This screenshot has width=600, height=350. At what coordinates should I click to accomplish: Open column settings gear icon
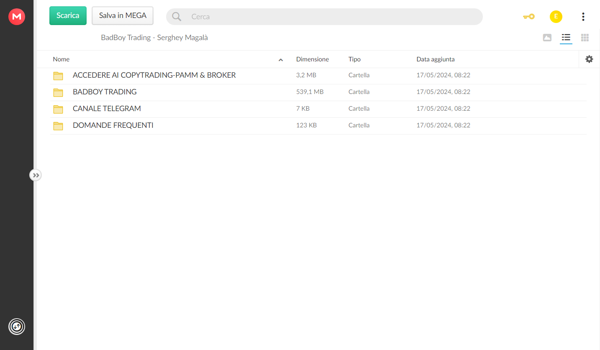[589, 59]
